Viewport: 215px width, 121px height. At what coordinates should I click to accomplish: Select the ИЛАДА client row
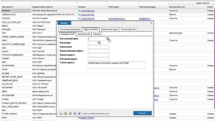coord(5,99)
